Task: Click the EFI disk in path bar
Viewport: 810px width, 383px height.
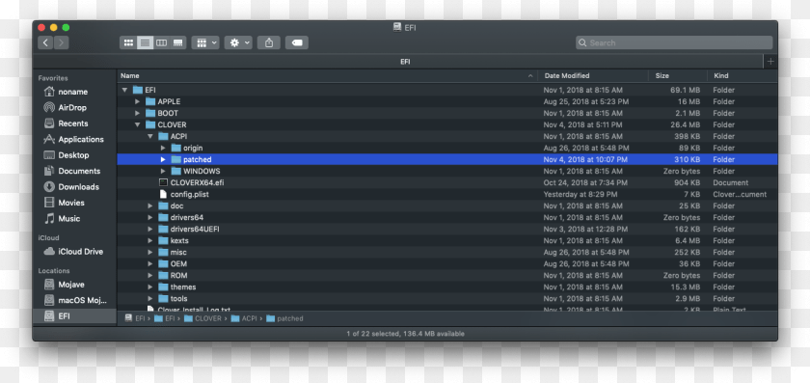Action: tap(135, 319)
